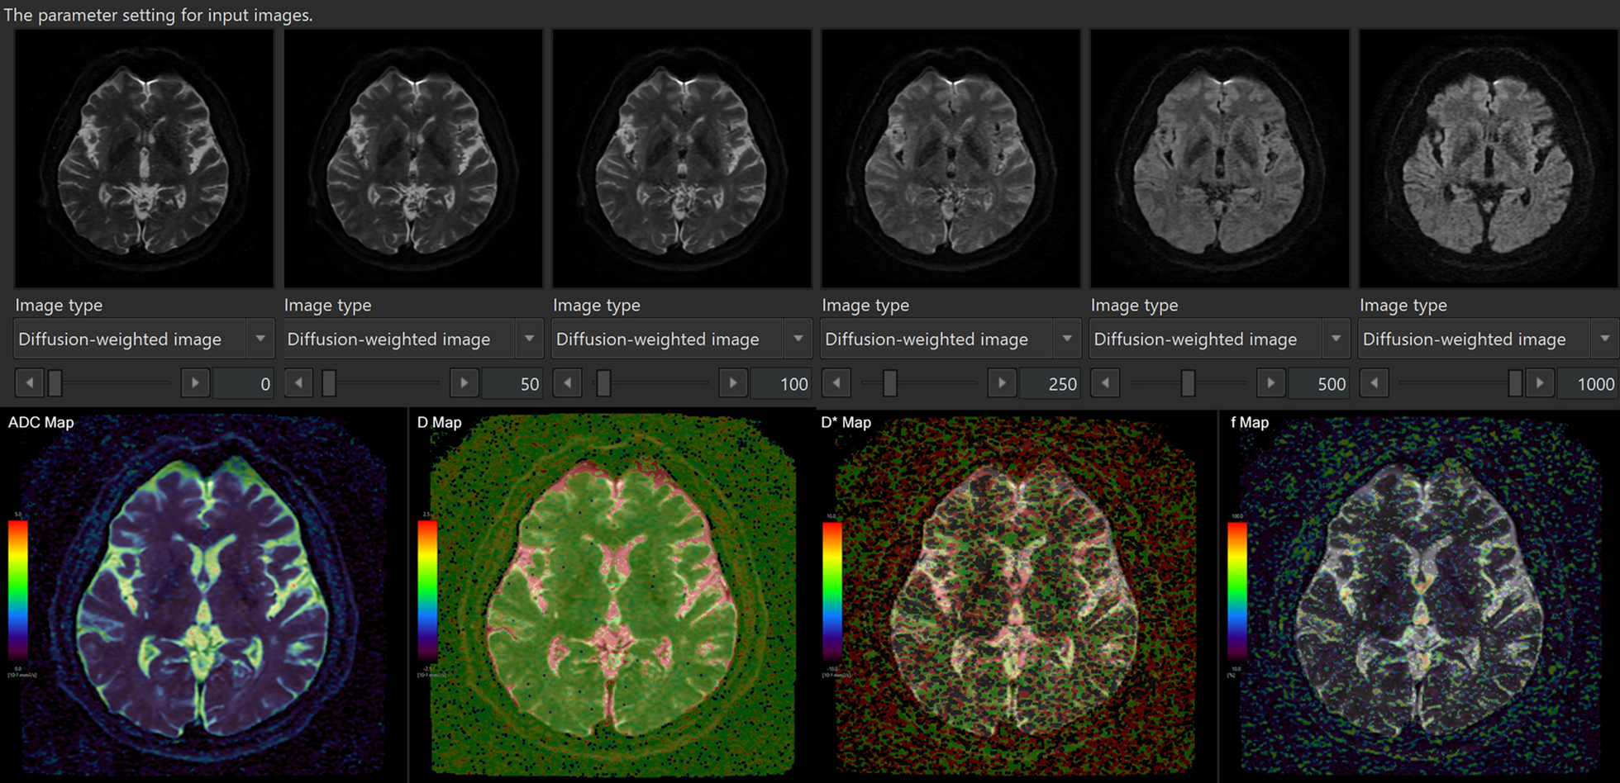Click the ADC Map image

tap(203, 595)
